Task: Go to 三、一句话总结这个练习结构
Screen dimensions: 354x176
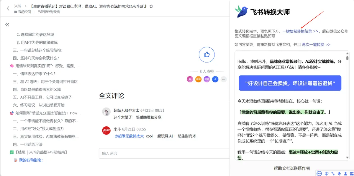Action: coord(38,50)
